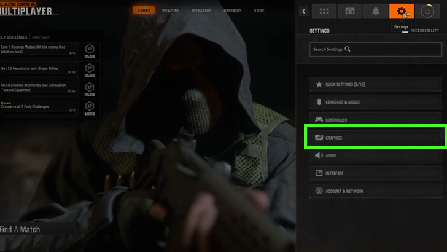
Task: Click the back arrow in top panel
Action: coord(303,11)
